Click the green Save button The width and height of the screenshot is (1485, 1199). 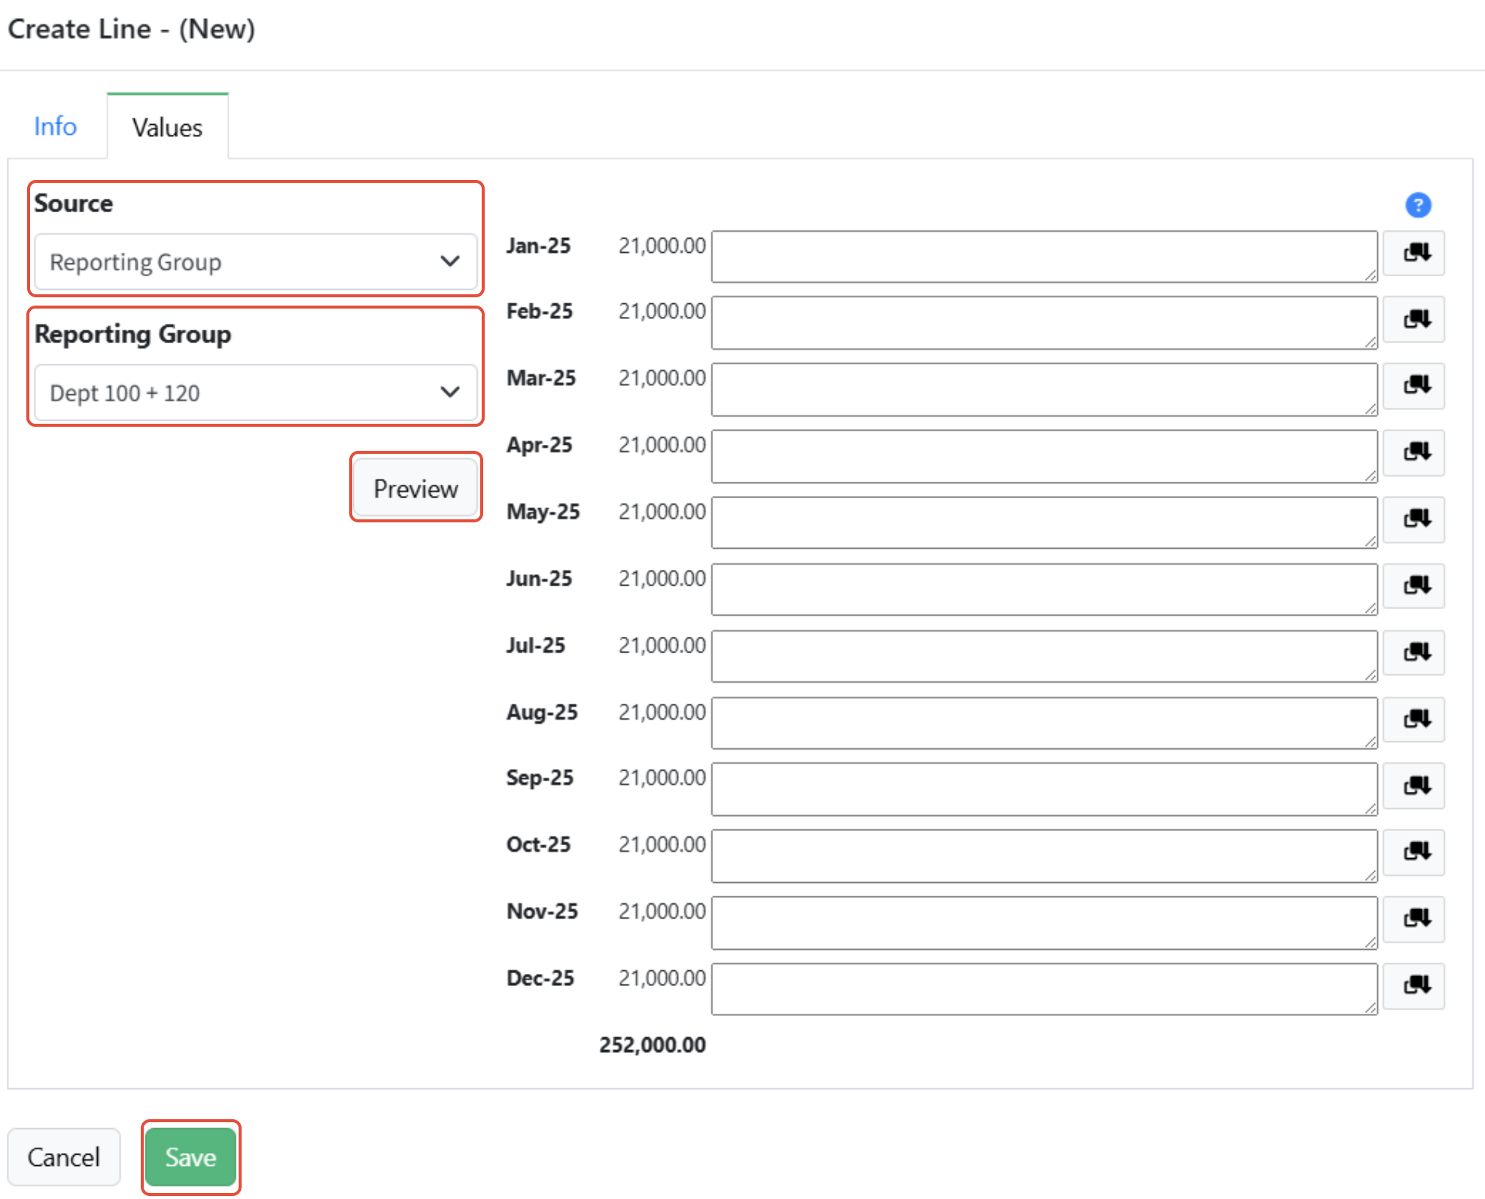[190, 1157]
